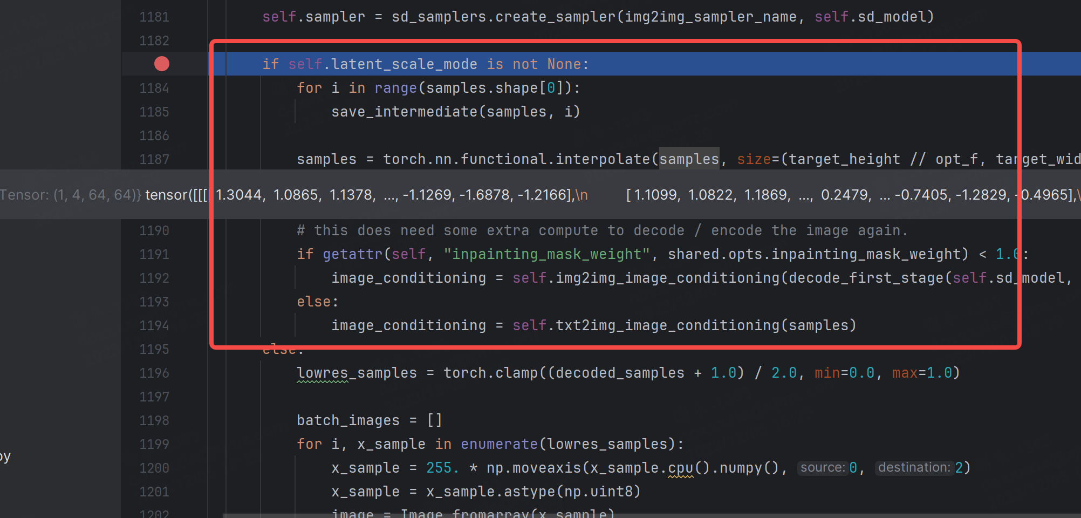Click the underlined 'cpu' call on line 1200
The image size is (1081, 518).
coord(681,468)
